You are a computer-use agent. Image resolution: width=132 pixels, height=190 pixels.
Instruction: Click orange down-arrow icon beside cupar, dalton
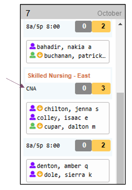click(40, 126)
